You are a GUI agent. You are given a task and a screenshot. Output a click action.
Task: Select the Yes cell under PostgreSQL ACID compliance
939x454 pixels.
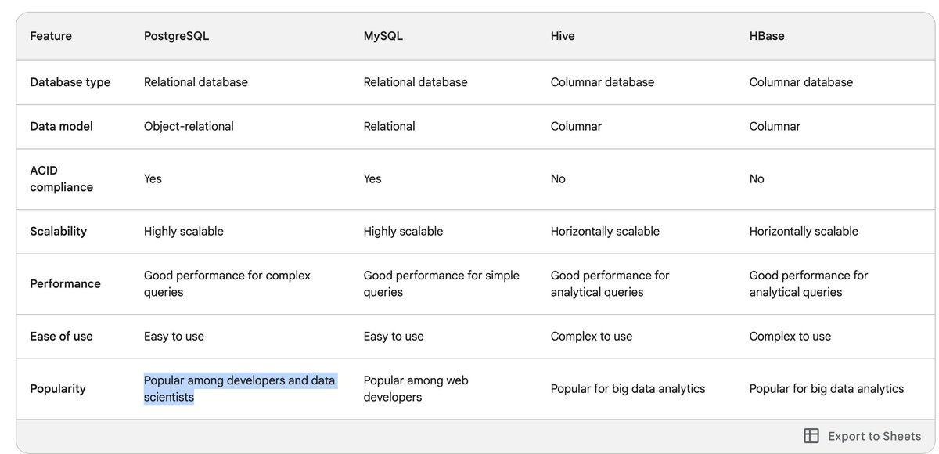[x=152, y=178]
